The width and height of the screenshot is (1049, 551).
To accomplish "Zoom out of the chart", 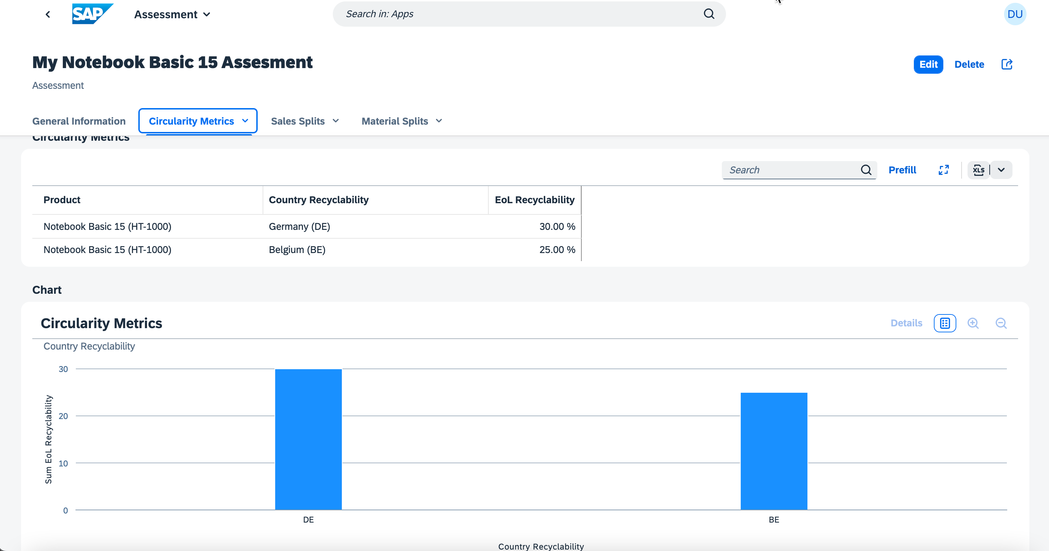I will [x=1001, y=323].
